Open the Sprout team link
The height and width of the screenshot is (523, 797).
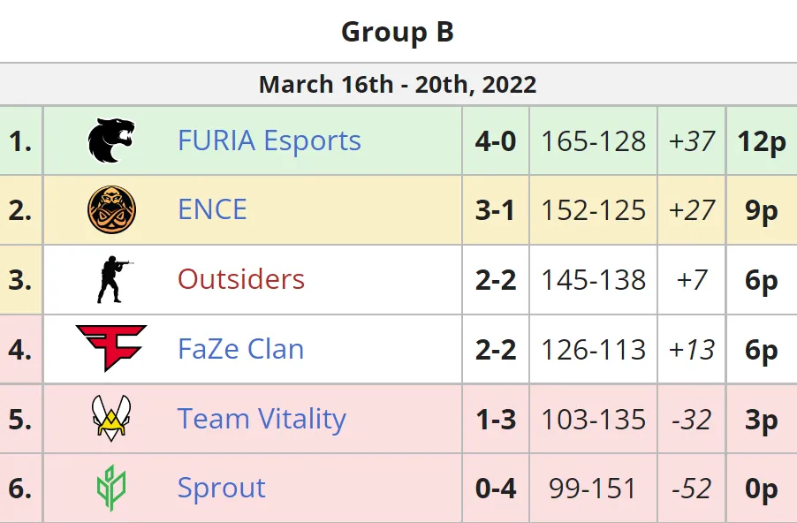[x=222, y=489]
